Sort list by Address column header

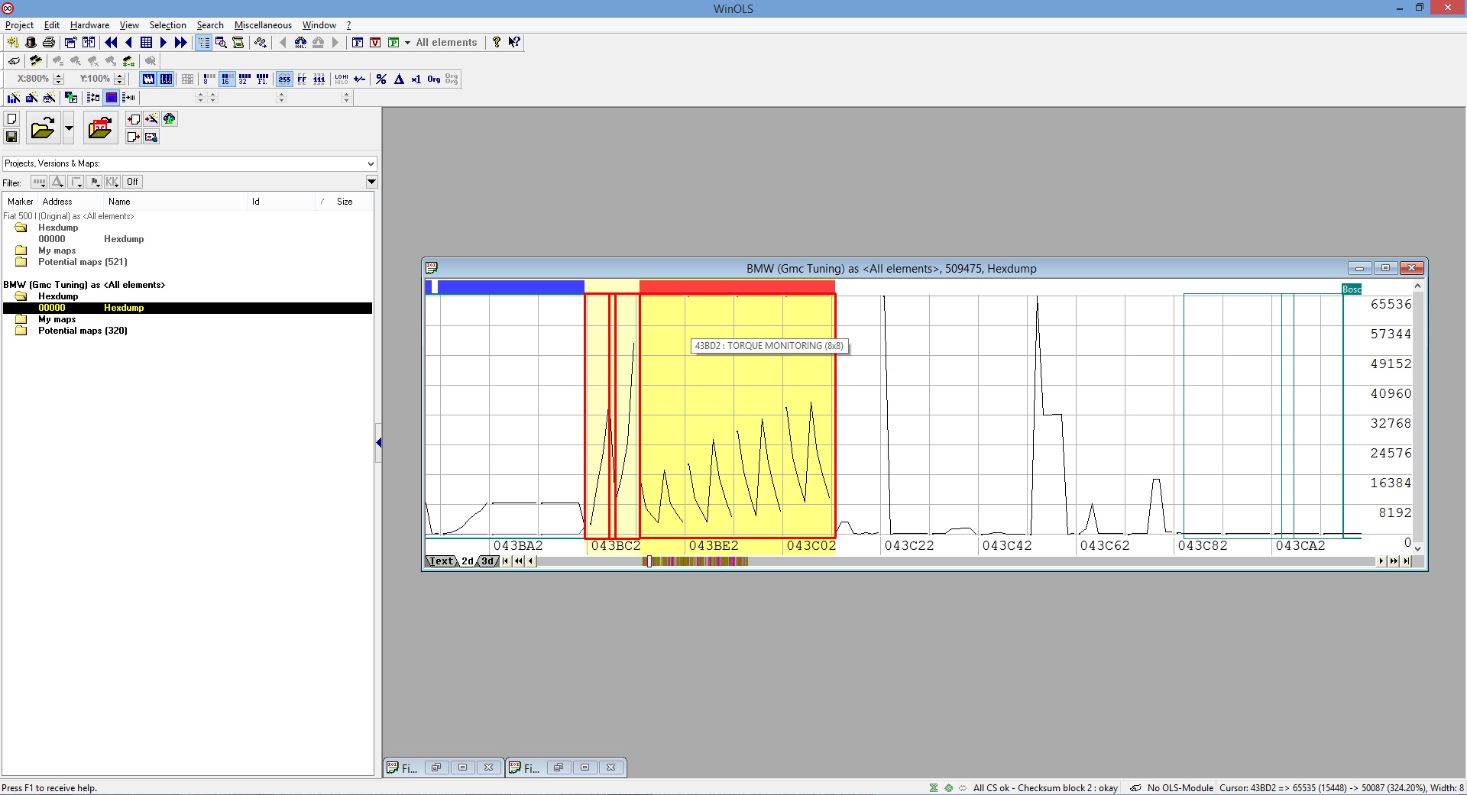(57, 202)
